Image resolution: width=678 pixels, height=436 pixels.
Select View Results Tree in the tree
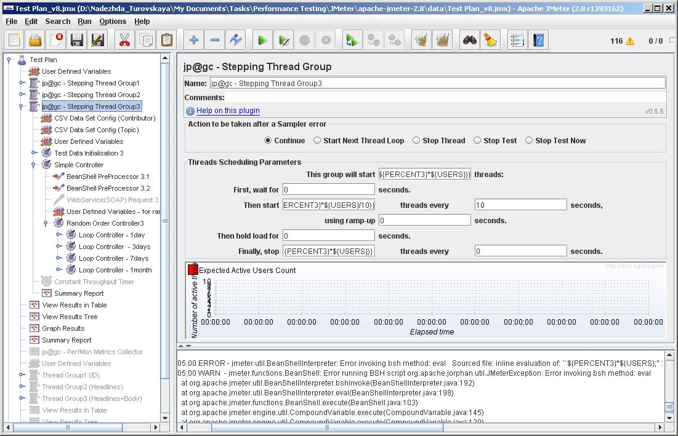70,317
